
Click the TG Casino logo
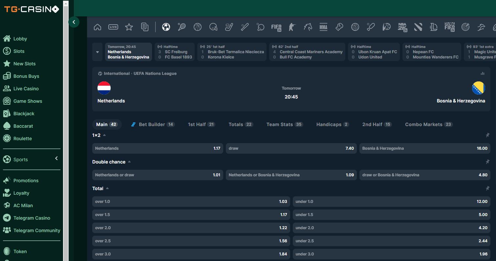(x=32, y=9)
